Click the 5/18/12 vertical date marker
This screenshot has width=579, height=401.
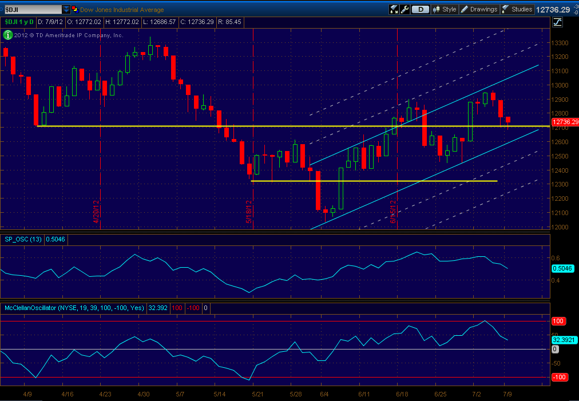point(249,212)
